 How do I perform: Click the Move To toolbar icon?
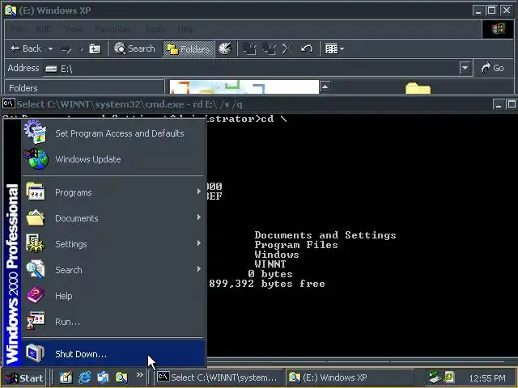[250, 48]
